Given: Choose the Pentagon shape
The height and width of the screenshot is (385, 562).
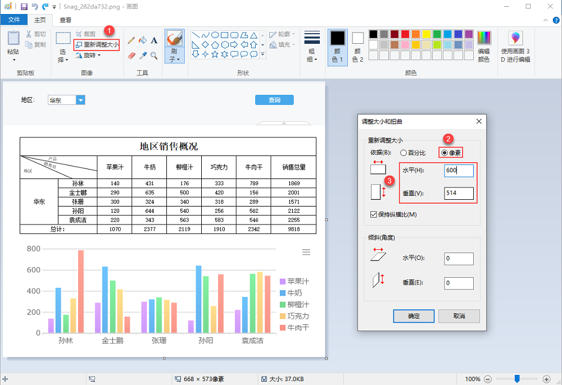Looking at the screenshot, I should pyautogui.click(x=215, y=45).
